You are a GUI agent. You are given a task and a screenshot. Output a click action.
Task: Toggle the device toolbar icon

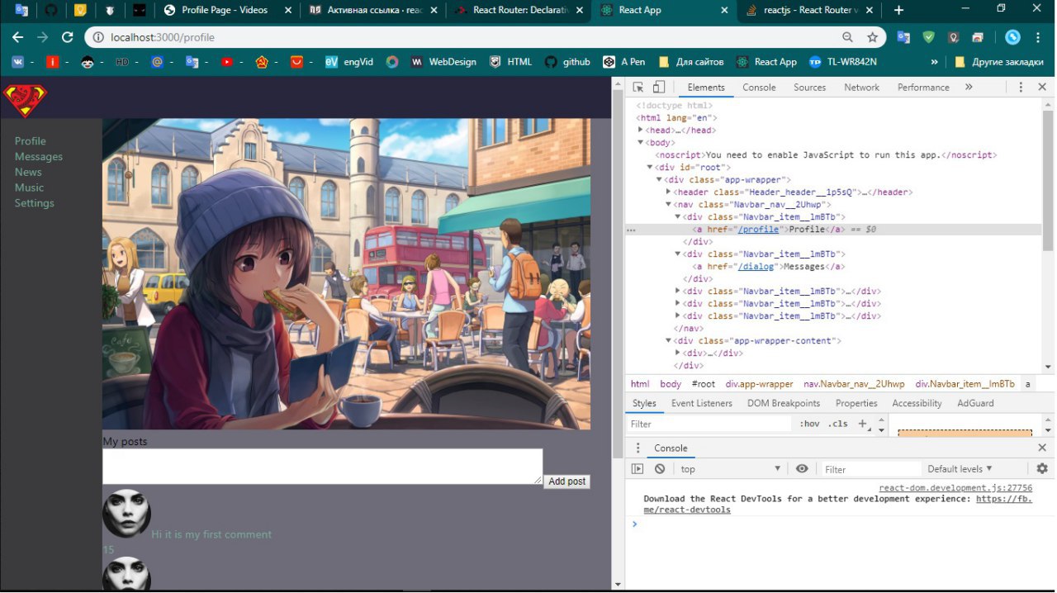coord(659,88)
